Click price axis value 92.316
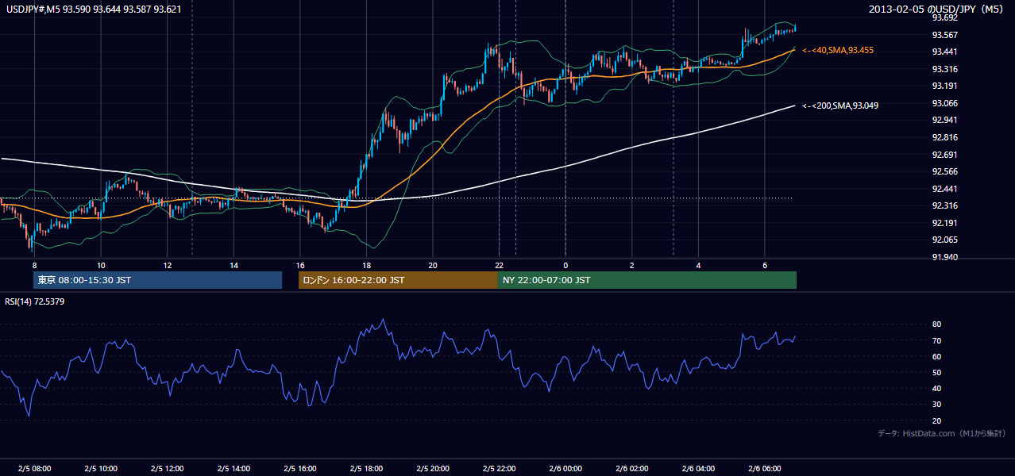Viewport: 1015px width, 476px height. point(944,205)
